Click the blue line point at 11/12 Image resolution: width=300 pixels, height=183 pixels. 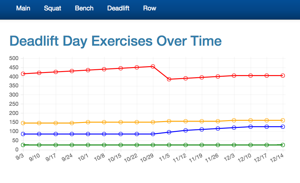click(x=185, y=130)
